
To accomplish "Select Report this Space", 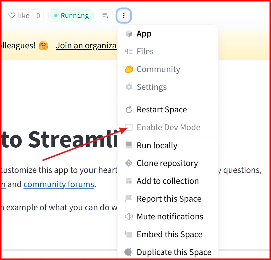I will pos(168,199).
